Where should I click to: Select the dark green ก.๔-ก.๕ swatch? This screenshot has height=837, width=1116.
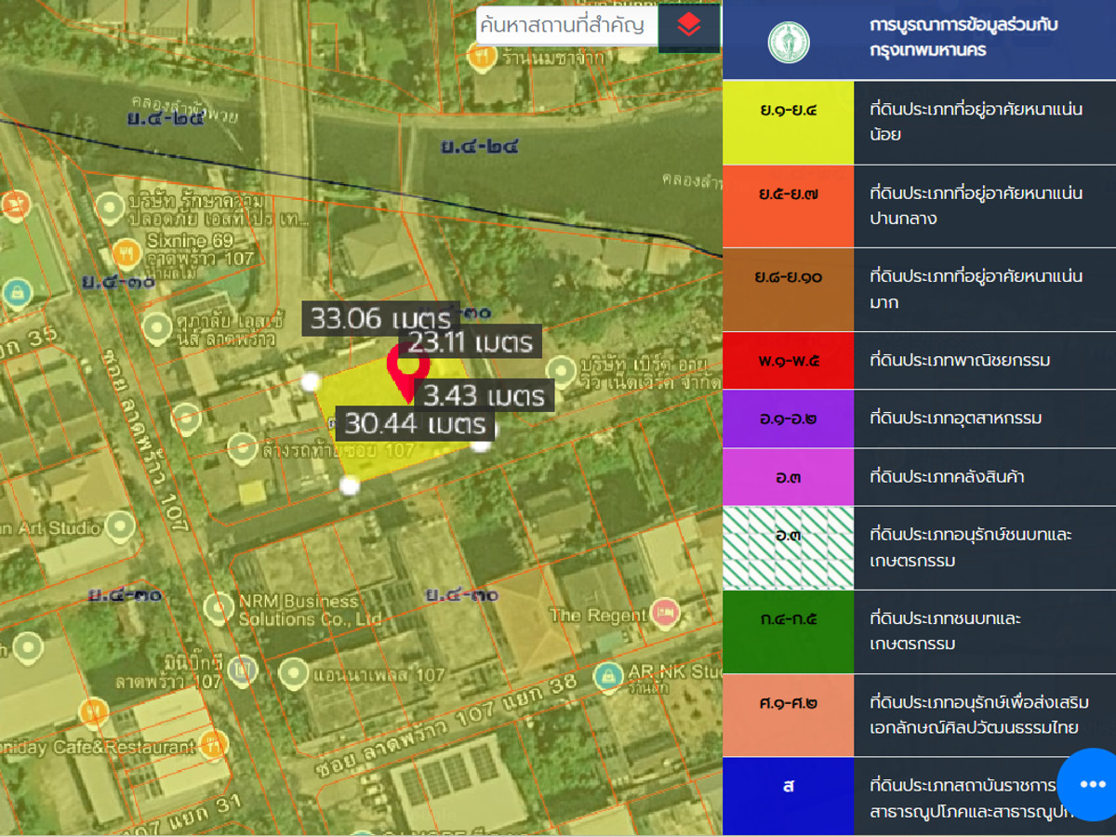tap(788, 631)
